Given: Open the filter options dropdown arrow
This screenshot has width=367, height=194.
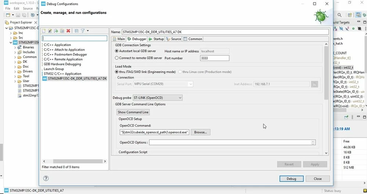Looking at the screenshot, I should [x=88, y=31].
